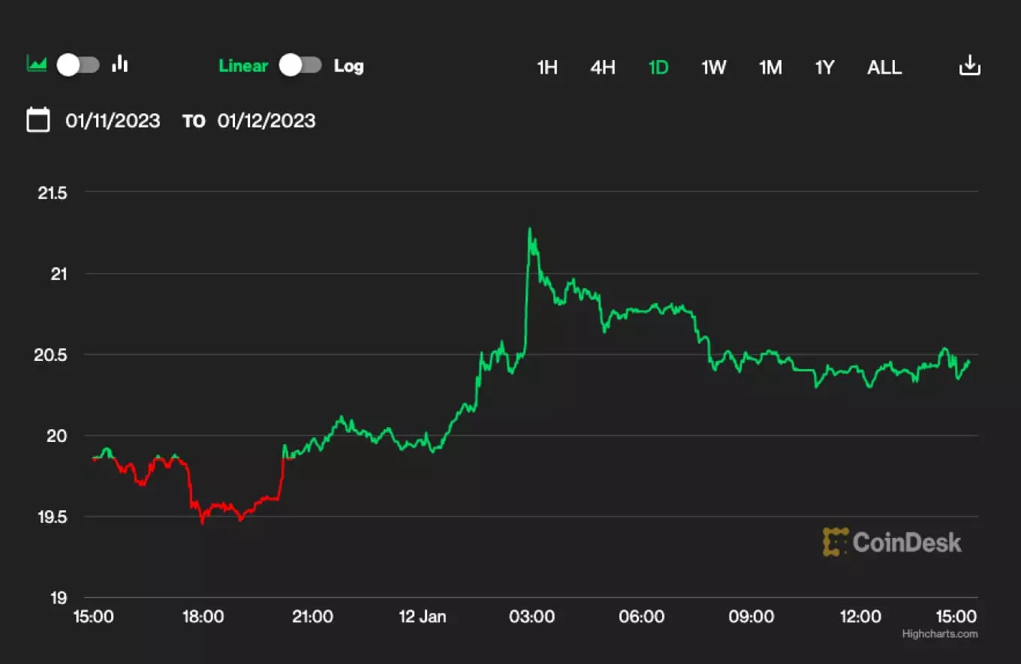This screenshot has width=1021, height=664.
Task: Click the CoinDesk hexagon emblem
Action: pyautogui.click(x=836, y=542)
